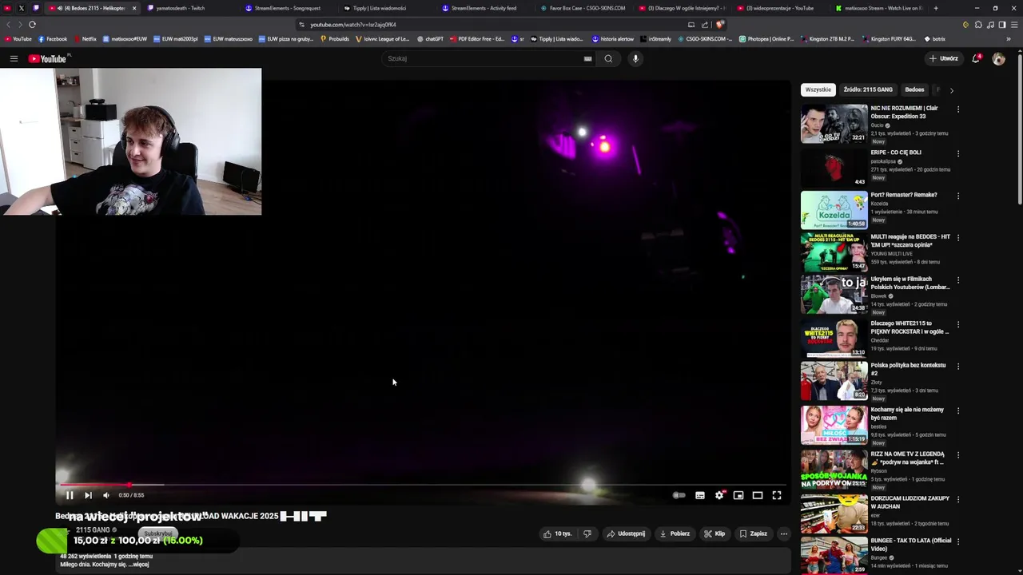Open RIZZ NA OME TV Z LEGENDĄ video
1023x575 pixels.
908,458
